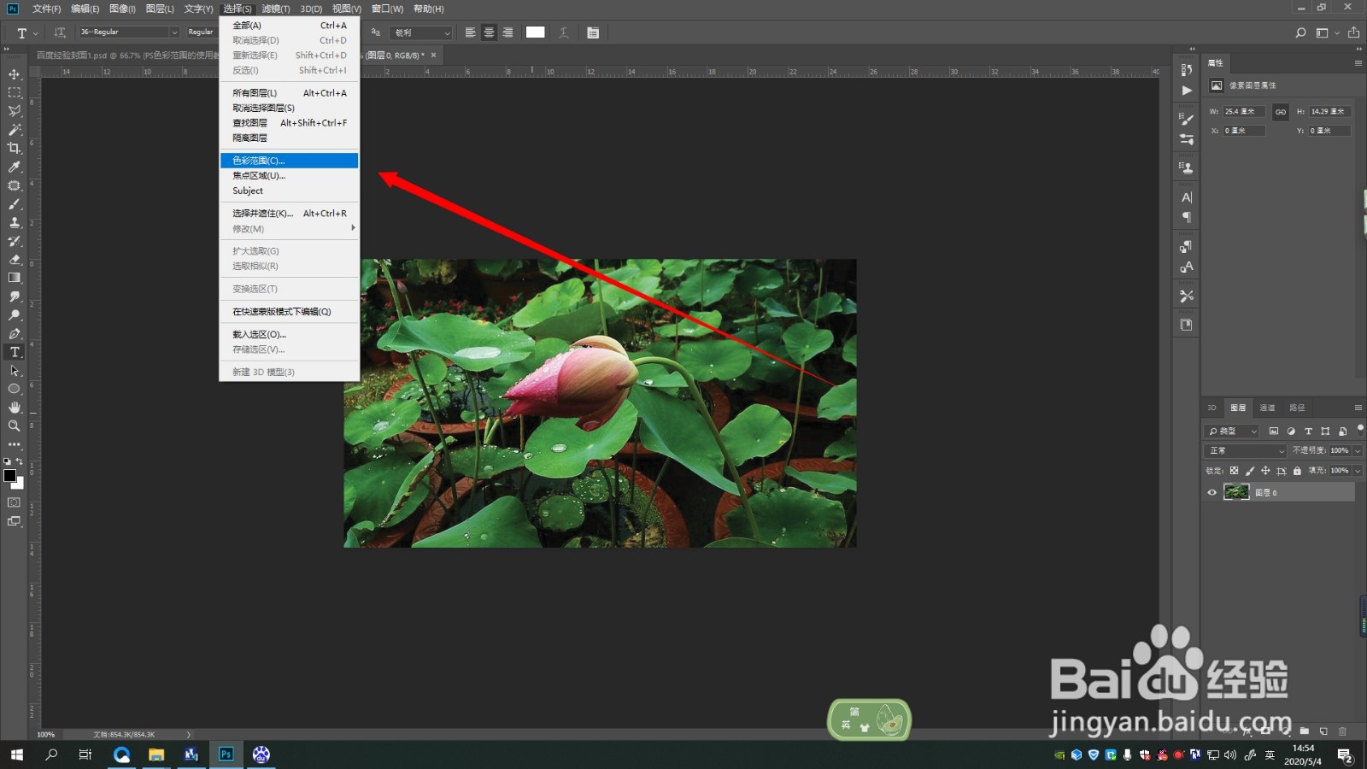Expand the 修改(M) submenu

(x=289, y=229)
